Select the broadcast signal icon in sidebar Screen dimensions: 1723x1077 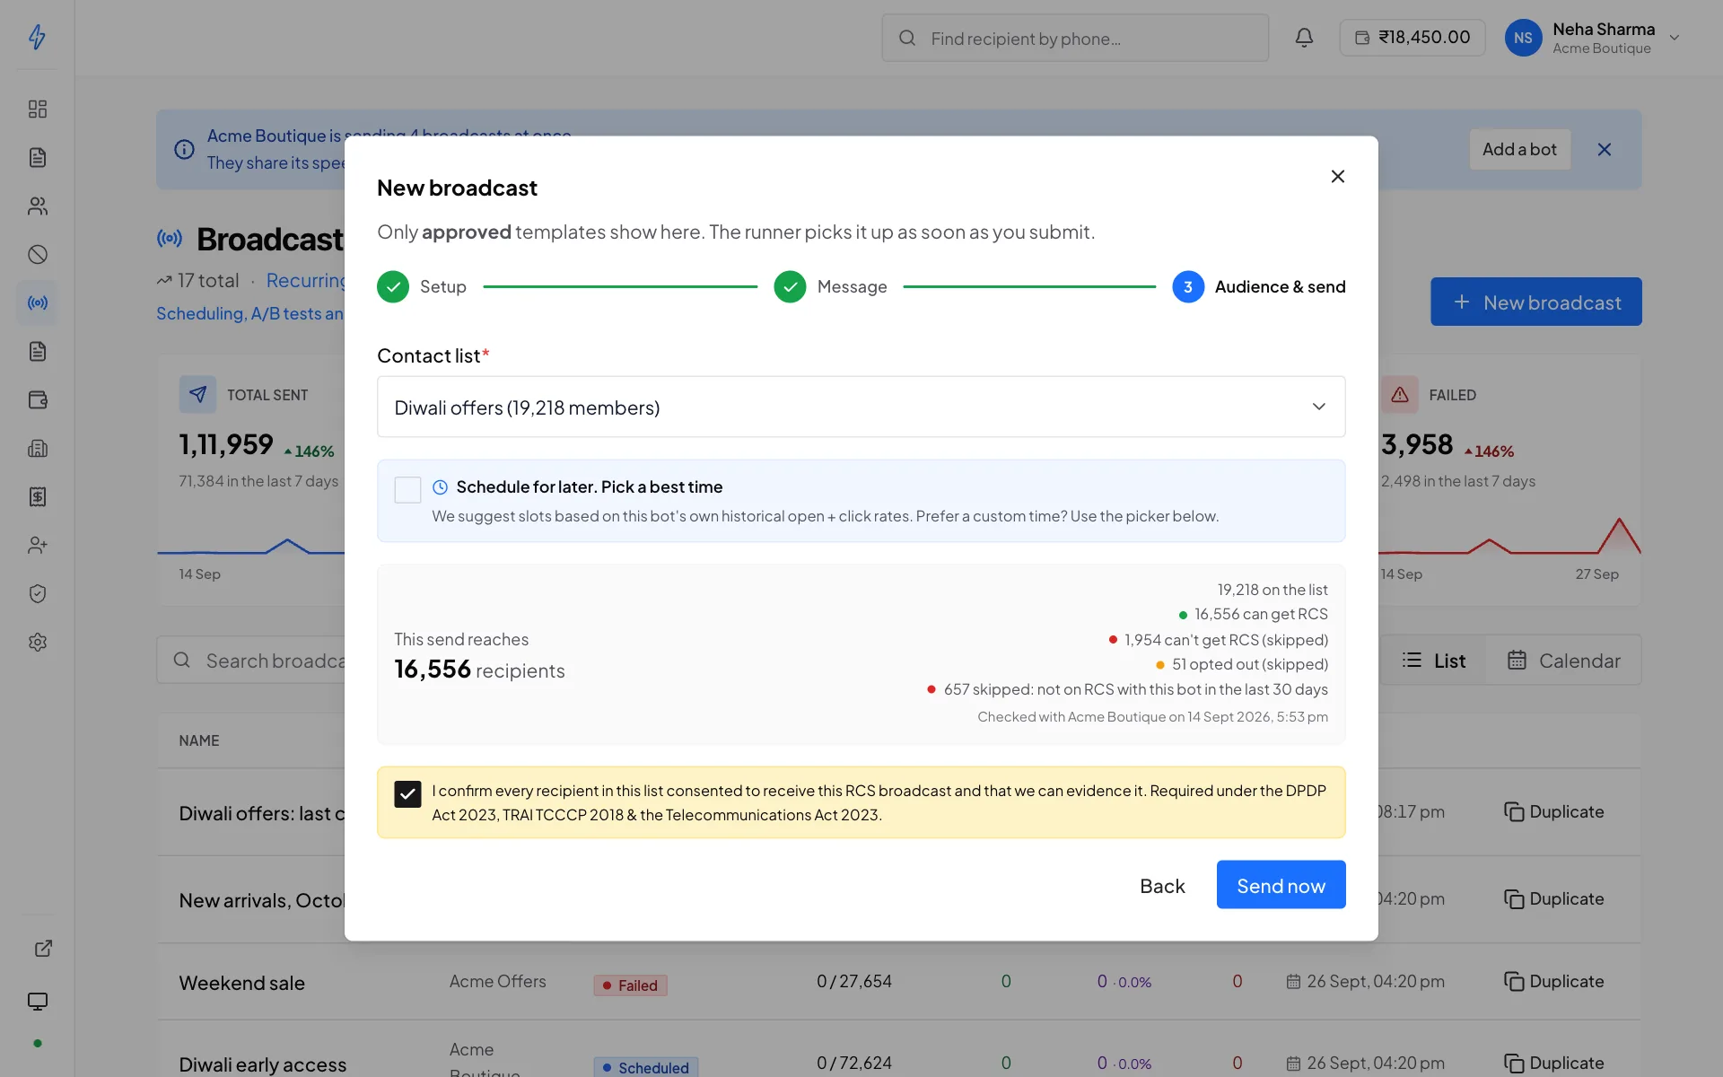tap(37, 302)
